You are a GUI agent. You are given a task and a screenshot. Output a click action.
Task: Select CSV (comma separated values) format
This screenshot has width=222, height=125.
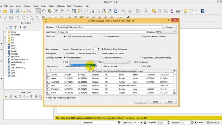(x=64, y=36)
